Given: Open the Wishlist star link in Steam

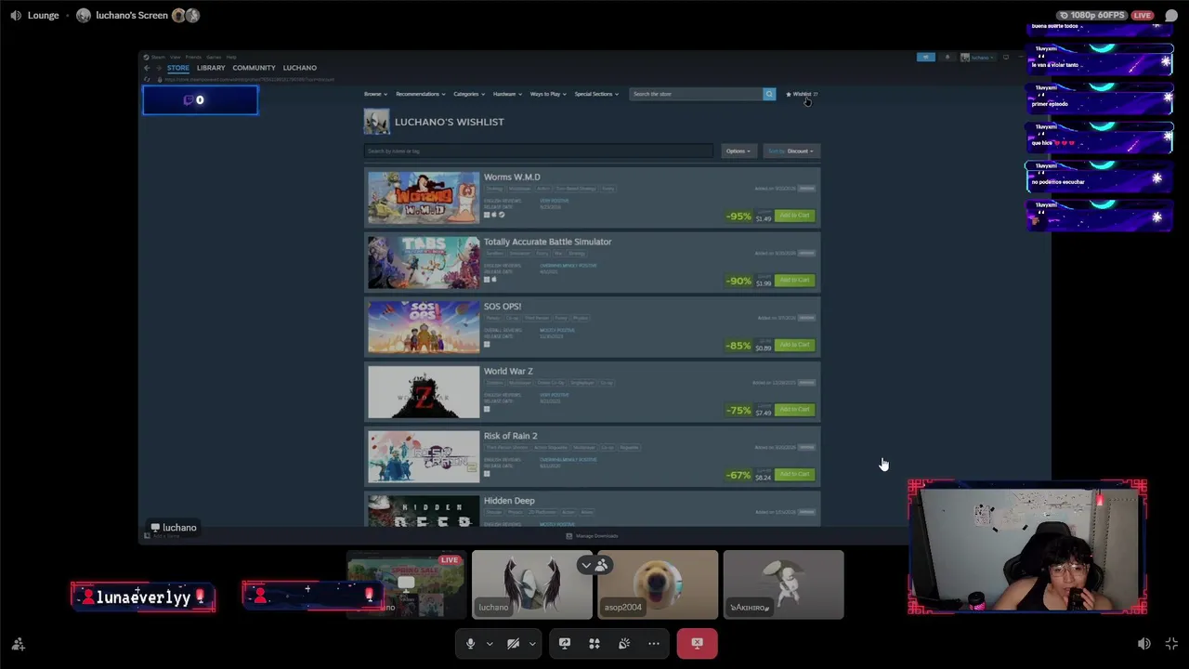Looking at the screenshot, I should pyautogui.click(x=802, y=94).
